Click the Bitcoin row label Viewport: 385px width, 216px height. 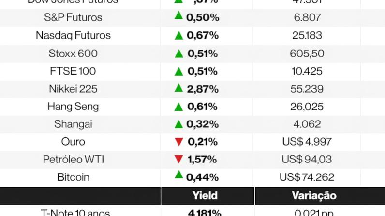point(73,177)
